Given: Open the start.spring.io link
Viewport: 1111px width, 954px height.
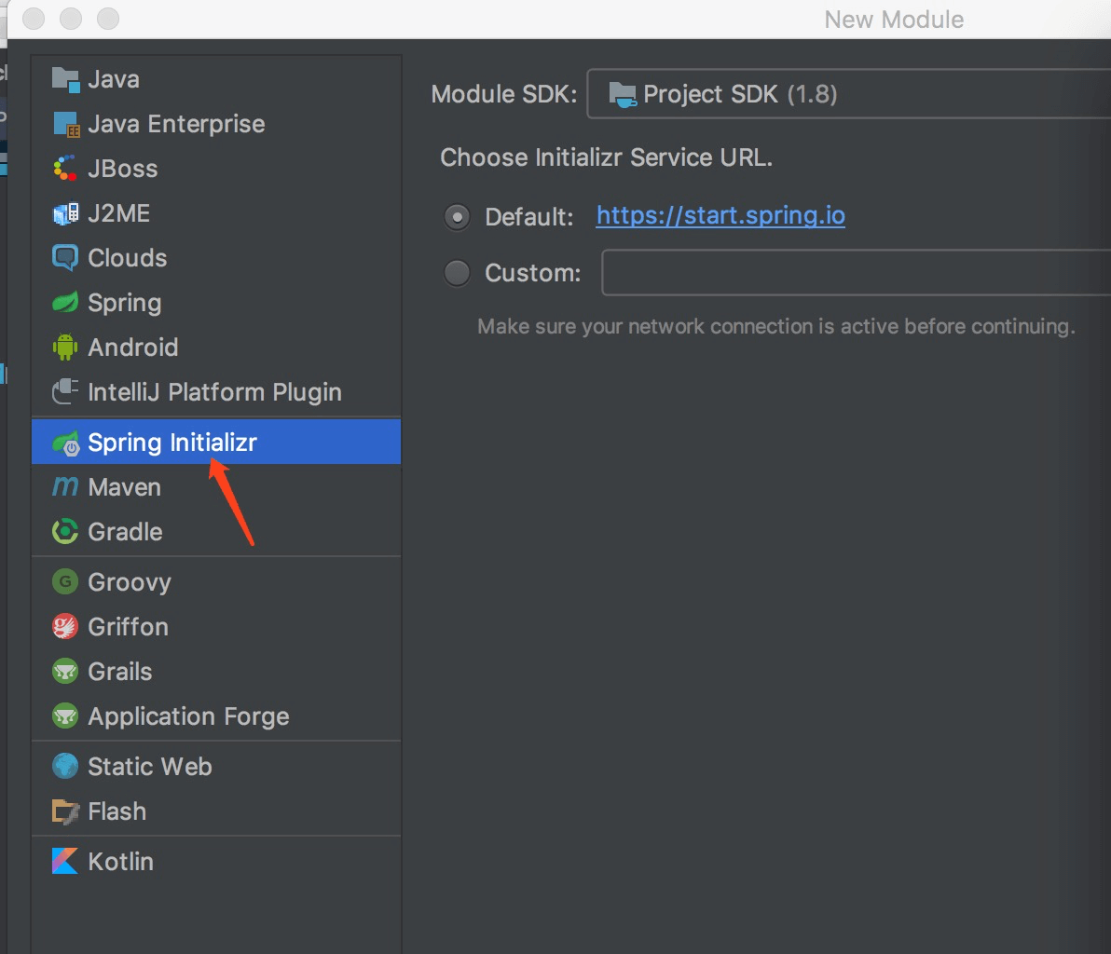Looking at the screenshot, I should tap(720, 216).
